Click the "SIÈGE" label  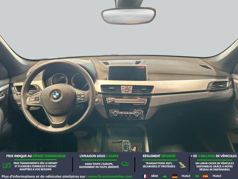pos(155,176)
